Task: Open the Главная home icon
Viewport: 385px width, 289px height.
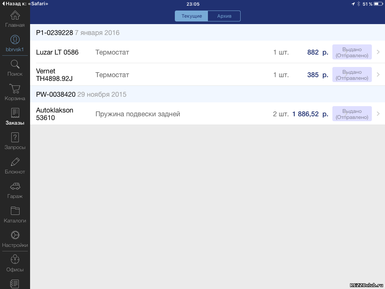Action: (x=15, y=15)
